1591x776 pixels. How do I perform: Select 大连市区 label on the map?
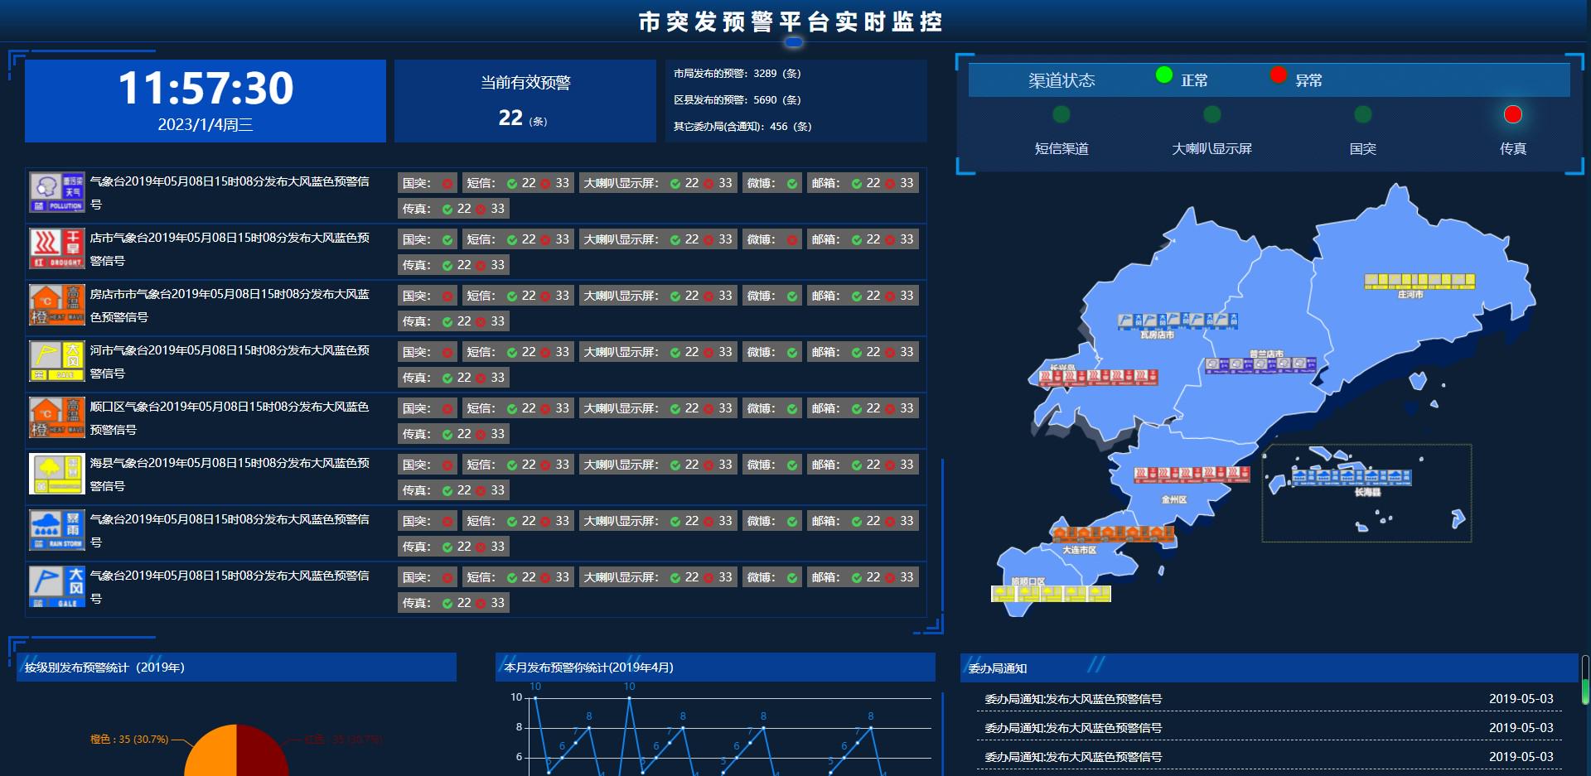(1080, 550)
